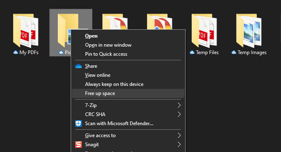
Task: Expand the Snagit submenu arrow
Action: 179,145
